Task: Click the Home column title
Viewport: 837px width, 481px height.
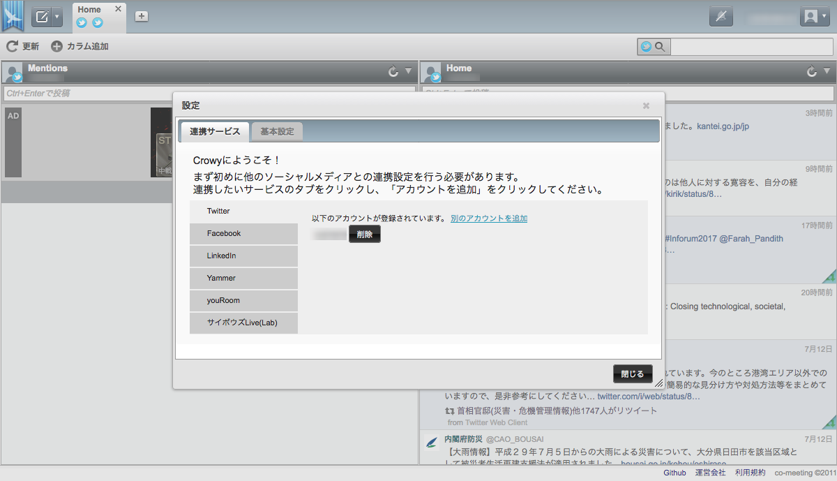Action: tap(459, 68)
